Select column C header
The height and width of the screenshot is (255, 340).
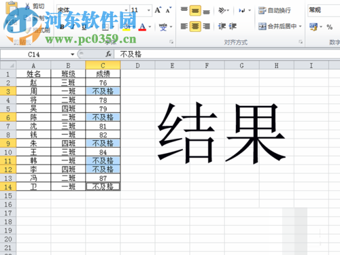click(x=103, y=65)
